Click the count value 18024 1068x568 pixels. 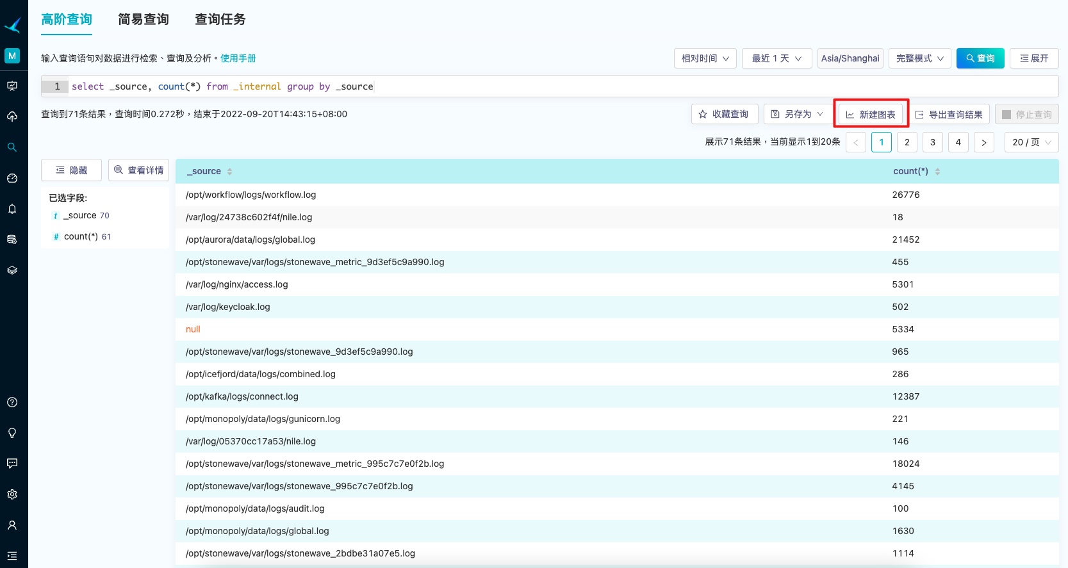[906, 464]
